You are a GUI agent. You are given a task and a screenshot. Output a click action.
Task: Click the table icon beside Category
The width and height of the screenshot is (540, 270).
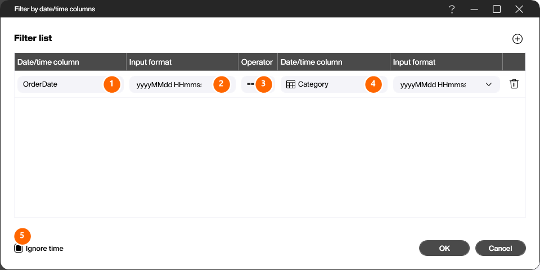pos(291,84)
